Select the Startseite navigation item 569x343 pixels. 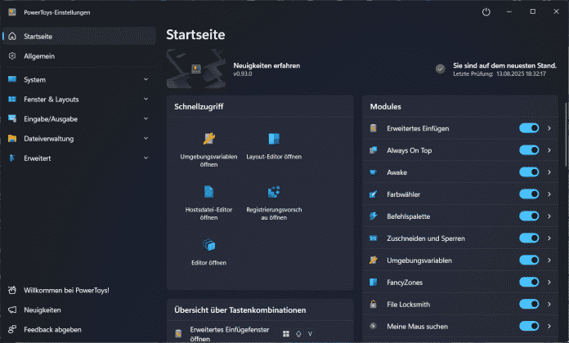[40, 37]
